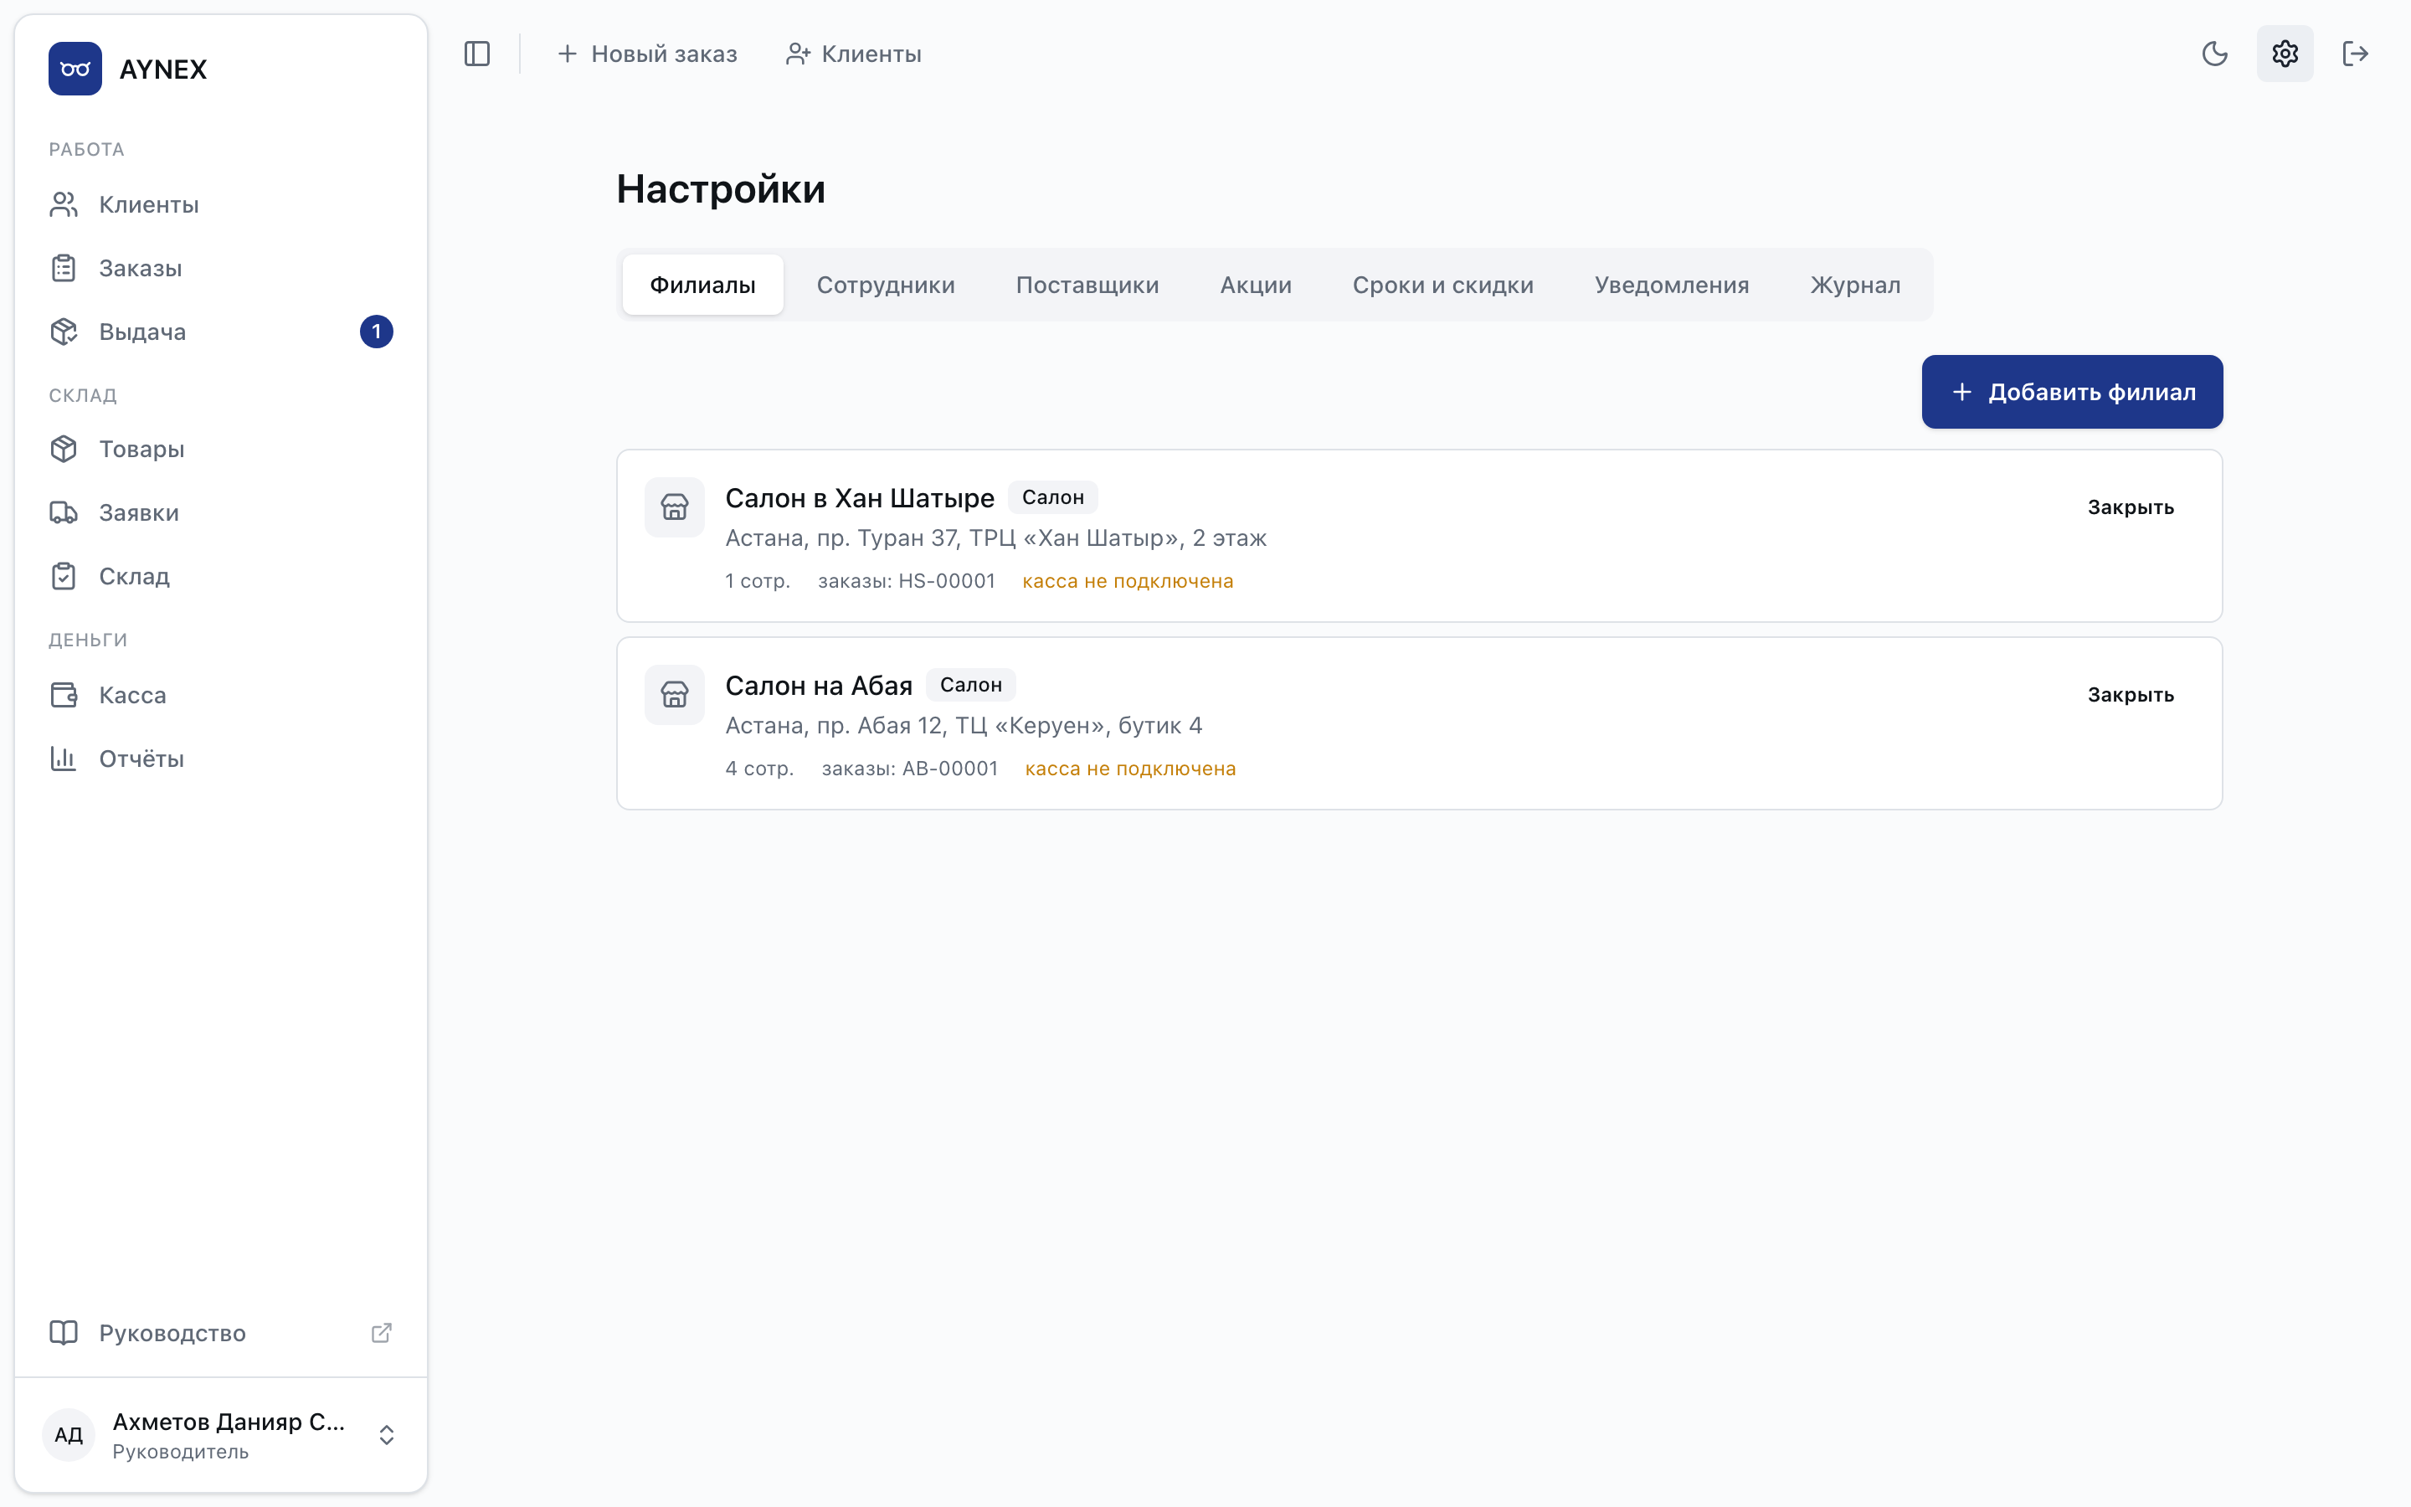Open Товары in the sidebar
The height and width of the screenshot is (1507, 2411).
coord(221,450)
